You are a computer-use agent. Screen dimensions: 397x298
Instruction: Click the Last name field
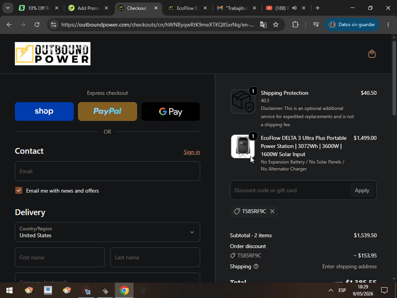[x=155, y=257]
